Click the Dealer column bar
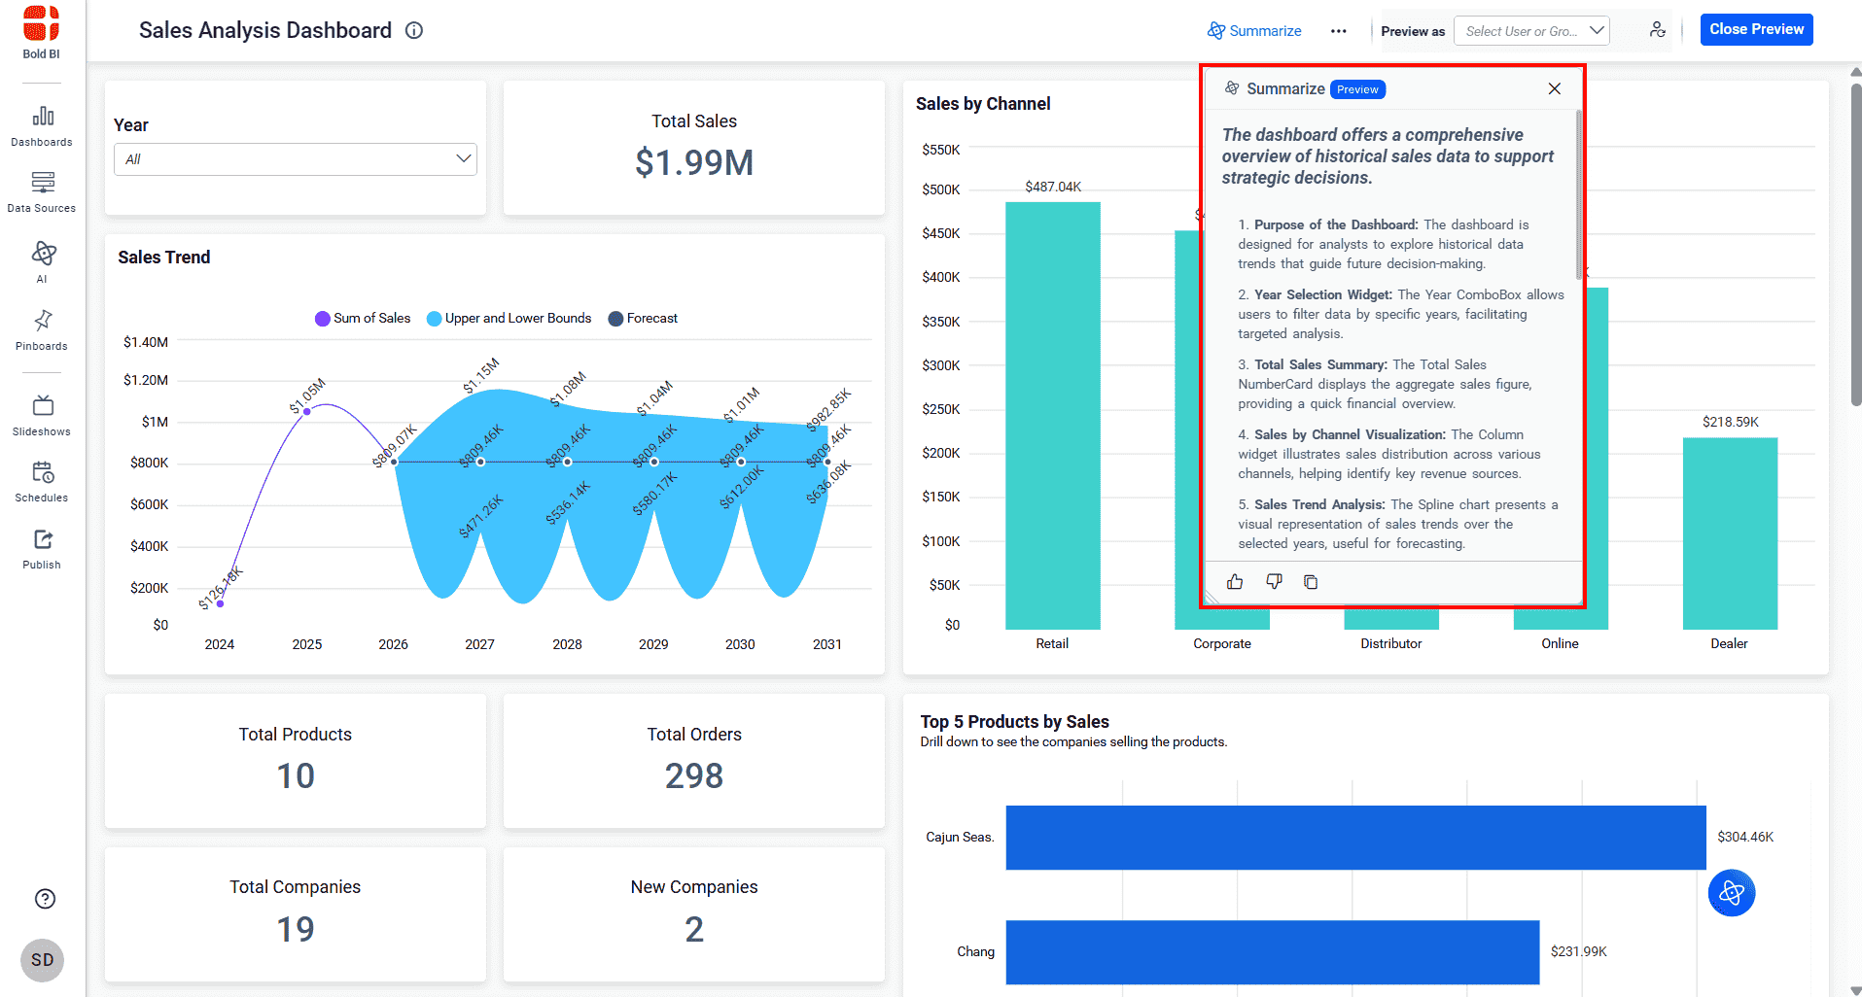 1730,533
